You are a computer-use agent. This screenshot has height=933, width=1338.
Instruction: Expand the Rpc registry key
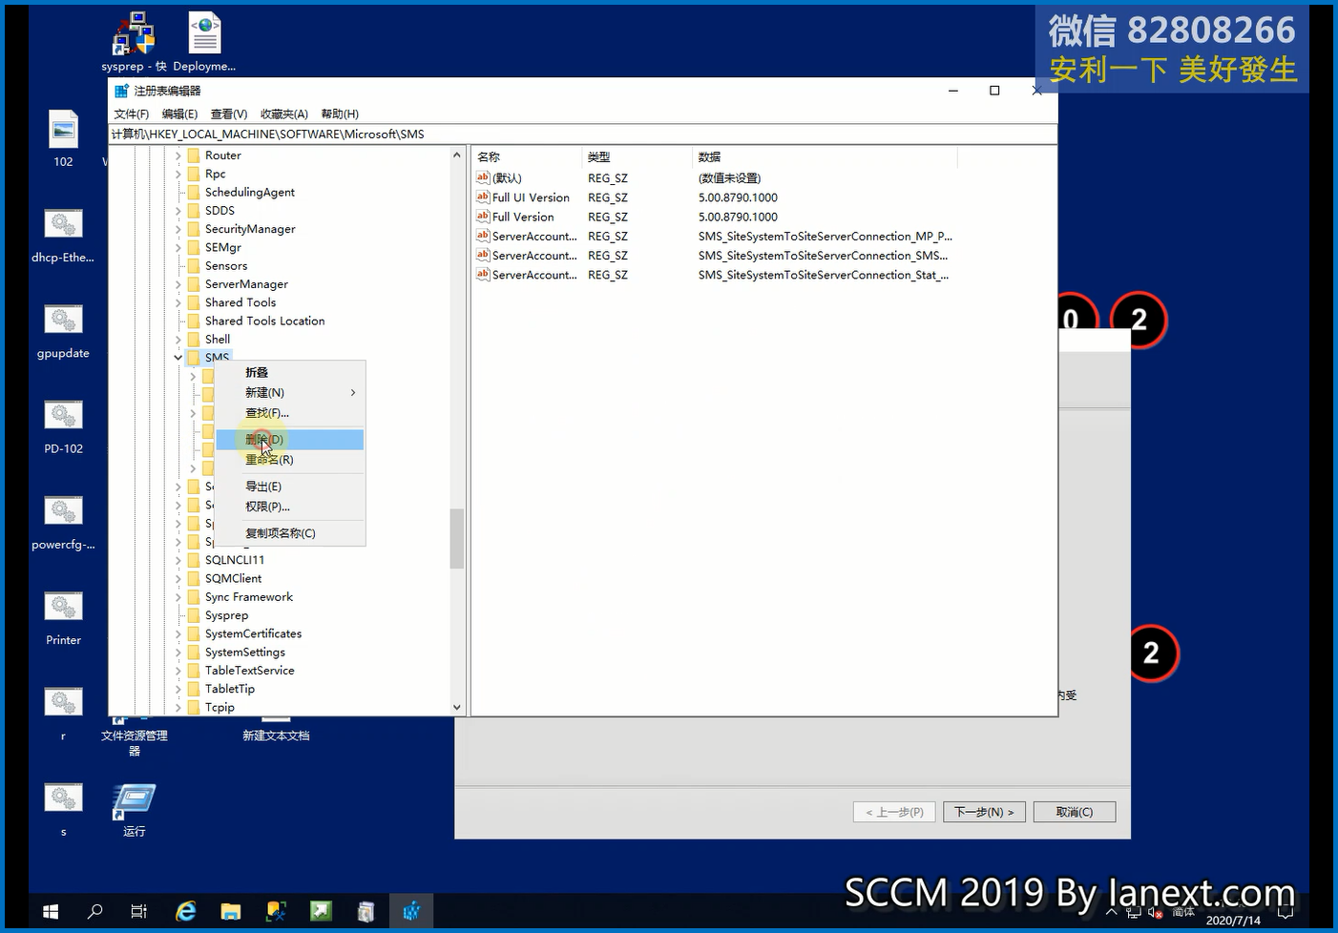tap(178, 174)
